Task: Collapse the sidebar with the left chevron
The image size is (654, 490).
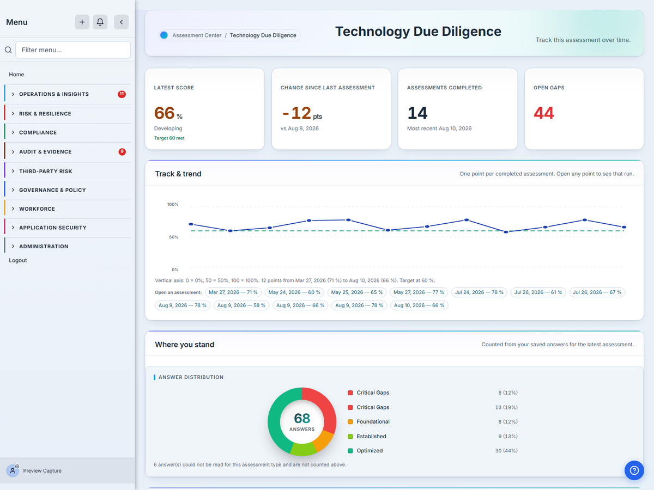Action: coord(121,22)
